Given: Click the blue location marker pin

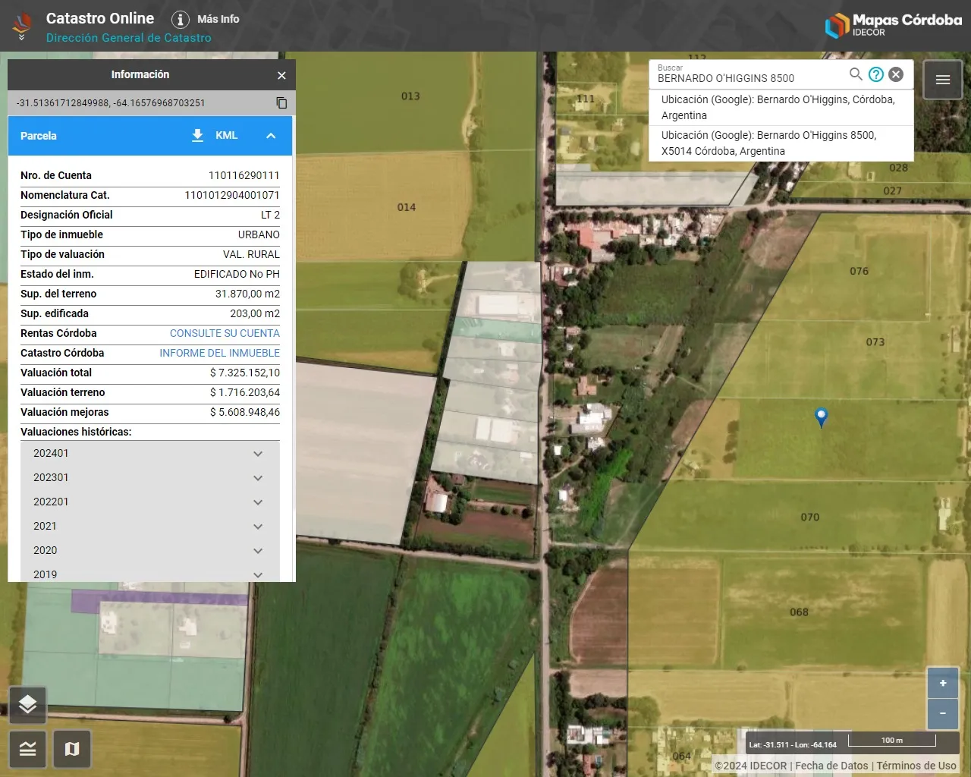Looking at the screenshot, I should tap(821, 417).
